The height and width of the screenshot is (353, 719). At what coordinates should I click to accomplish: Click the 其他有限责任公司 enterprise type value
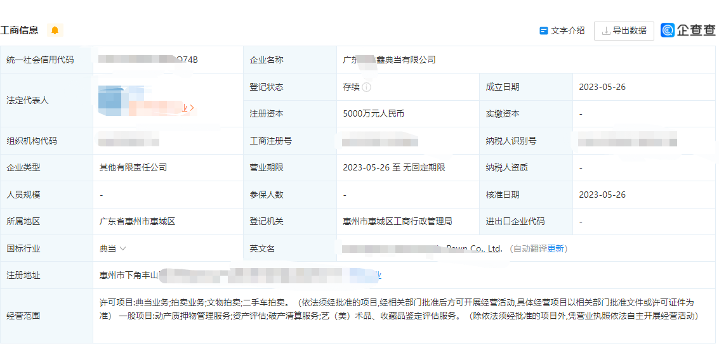pyautogui.click(x=133, y=168)
